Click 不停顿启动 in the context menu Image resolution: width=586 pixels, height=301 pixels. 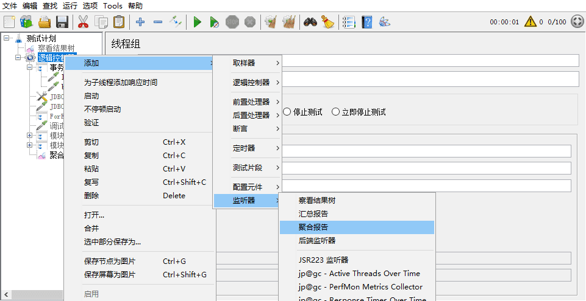coord(140,109)
